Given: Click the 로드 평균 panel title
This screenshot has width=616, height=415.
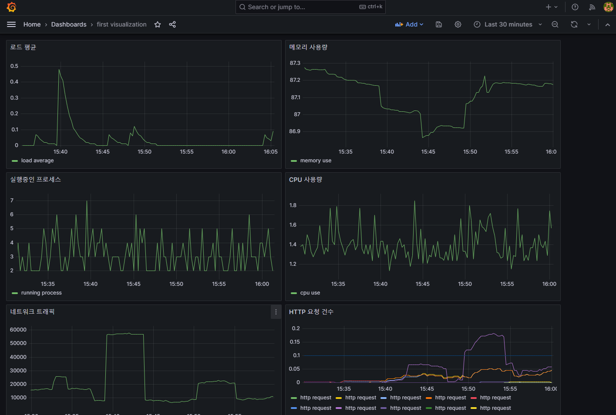Looking at the screenshot, I should [x=23, y=47].
